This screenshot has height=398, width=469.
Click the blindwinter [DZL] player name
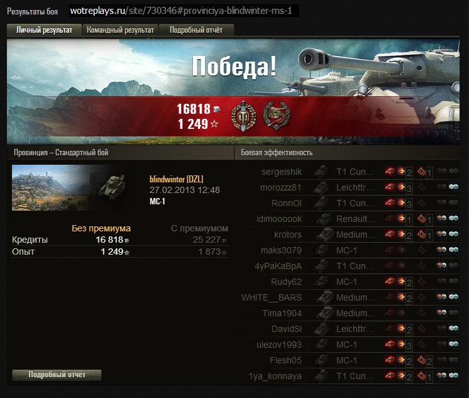176,179
